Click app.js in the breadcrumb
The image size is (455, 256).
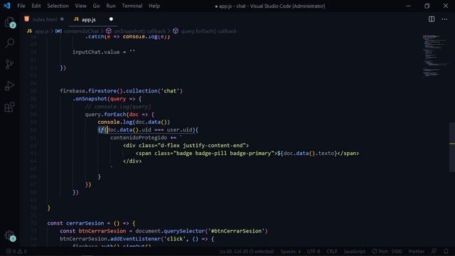(x=41, y=31)
